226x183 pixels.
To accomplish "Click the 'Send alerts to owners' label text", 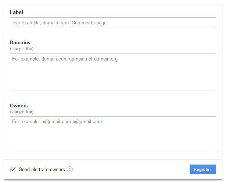I will pyautogui.click(x=42, y=170).
